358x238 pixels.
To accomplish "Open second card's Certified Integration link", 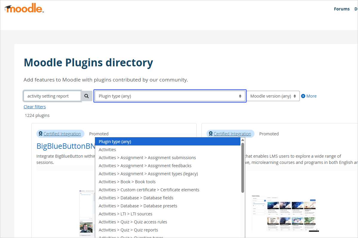I will tap(232, 134).
